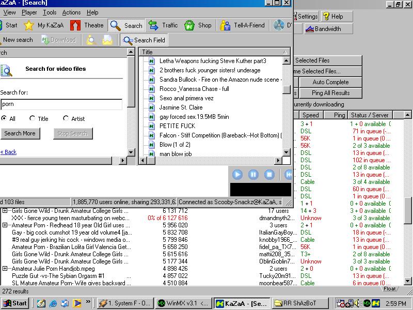
Task: Toggle the Search Field panel button
Action: tap(144, 40)
